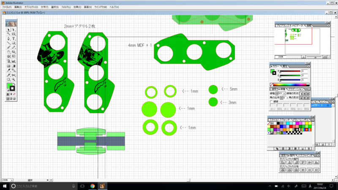Image resolution: width=338 pixels, height=190 pixels.
Task: Click horizontal align center in align panel
Action: pyautogui.click(x=289, y=162)
